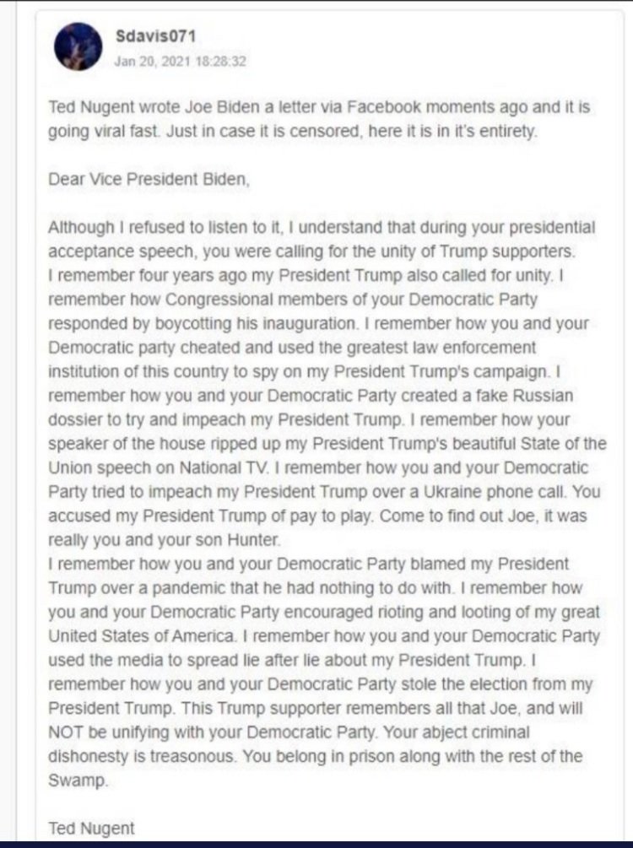Screen dimensions: 633x848
Task: Click the word "dossier" in the letter
Action: coord(74,419)
